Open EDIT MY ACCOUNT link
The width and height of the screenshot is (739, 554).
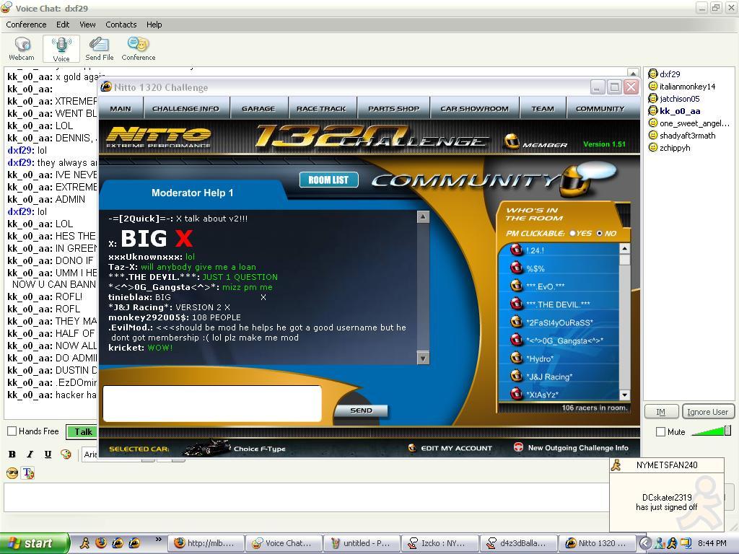coord(456,448)
